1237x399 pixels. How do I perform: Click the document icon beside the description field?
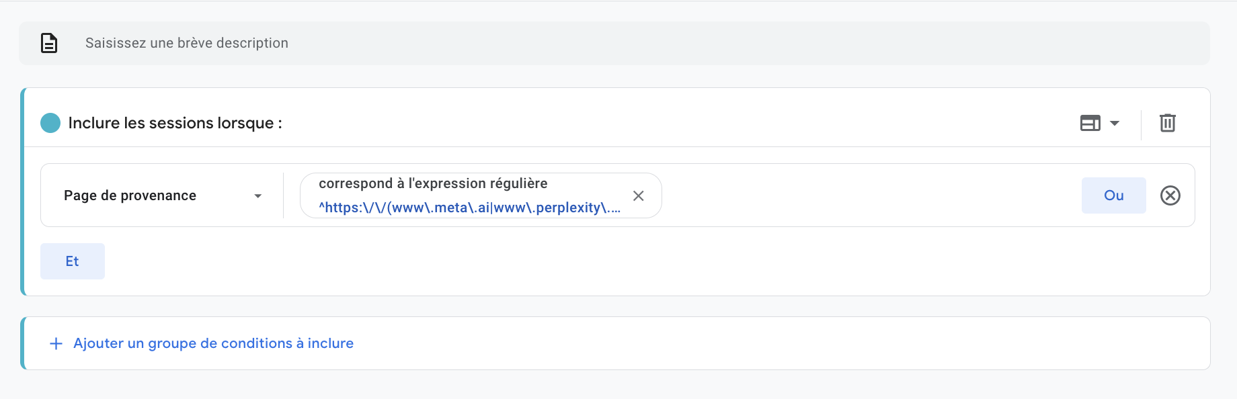[x=49, y=43]
